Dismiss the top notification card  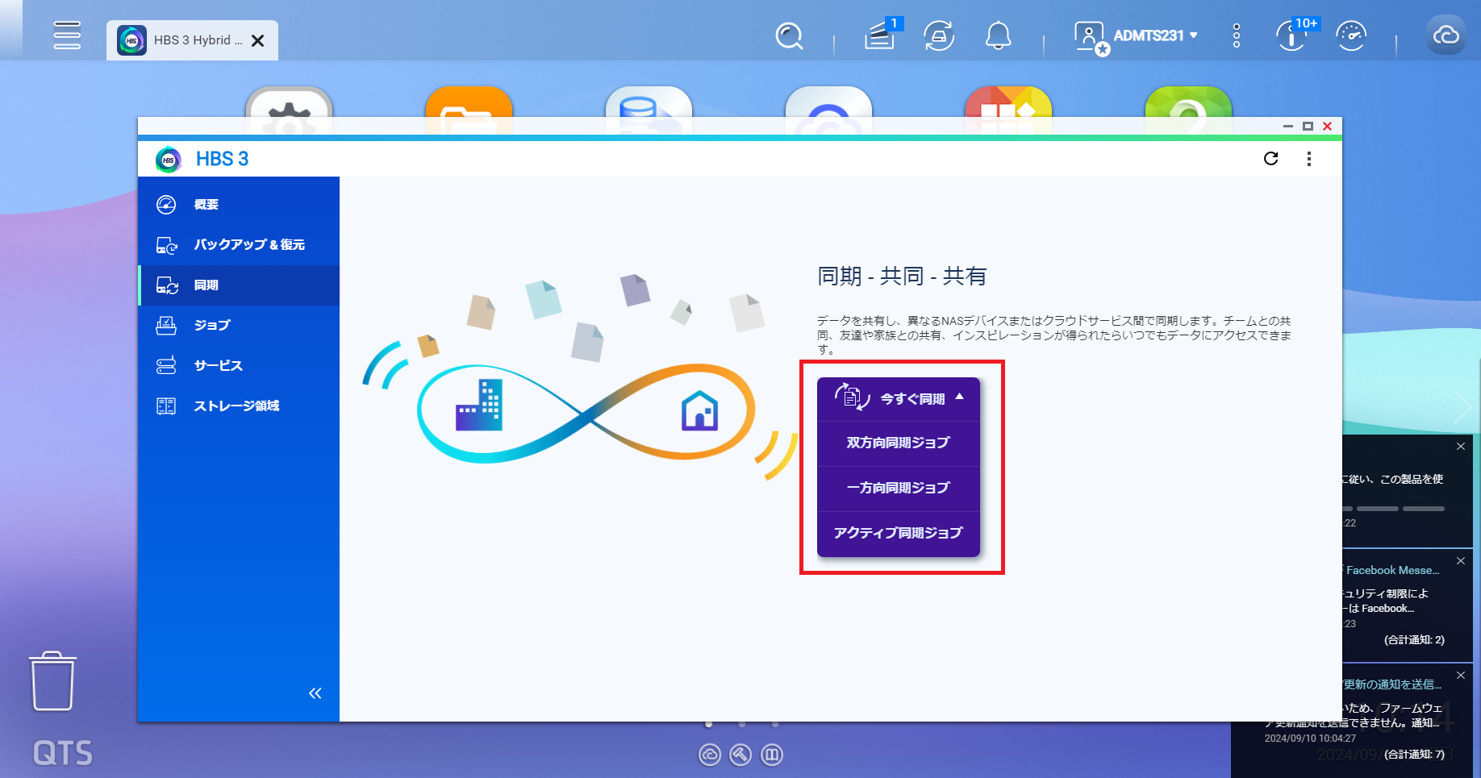(1461, 447)
